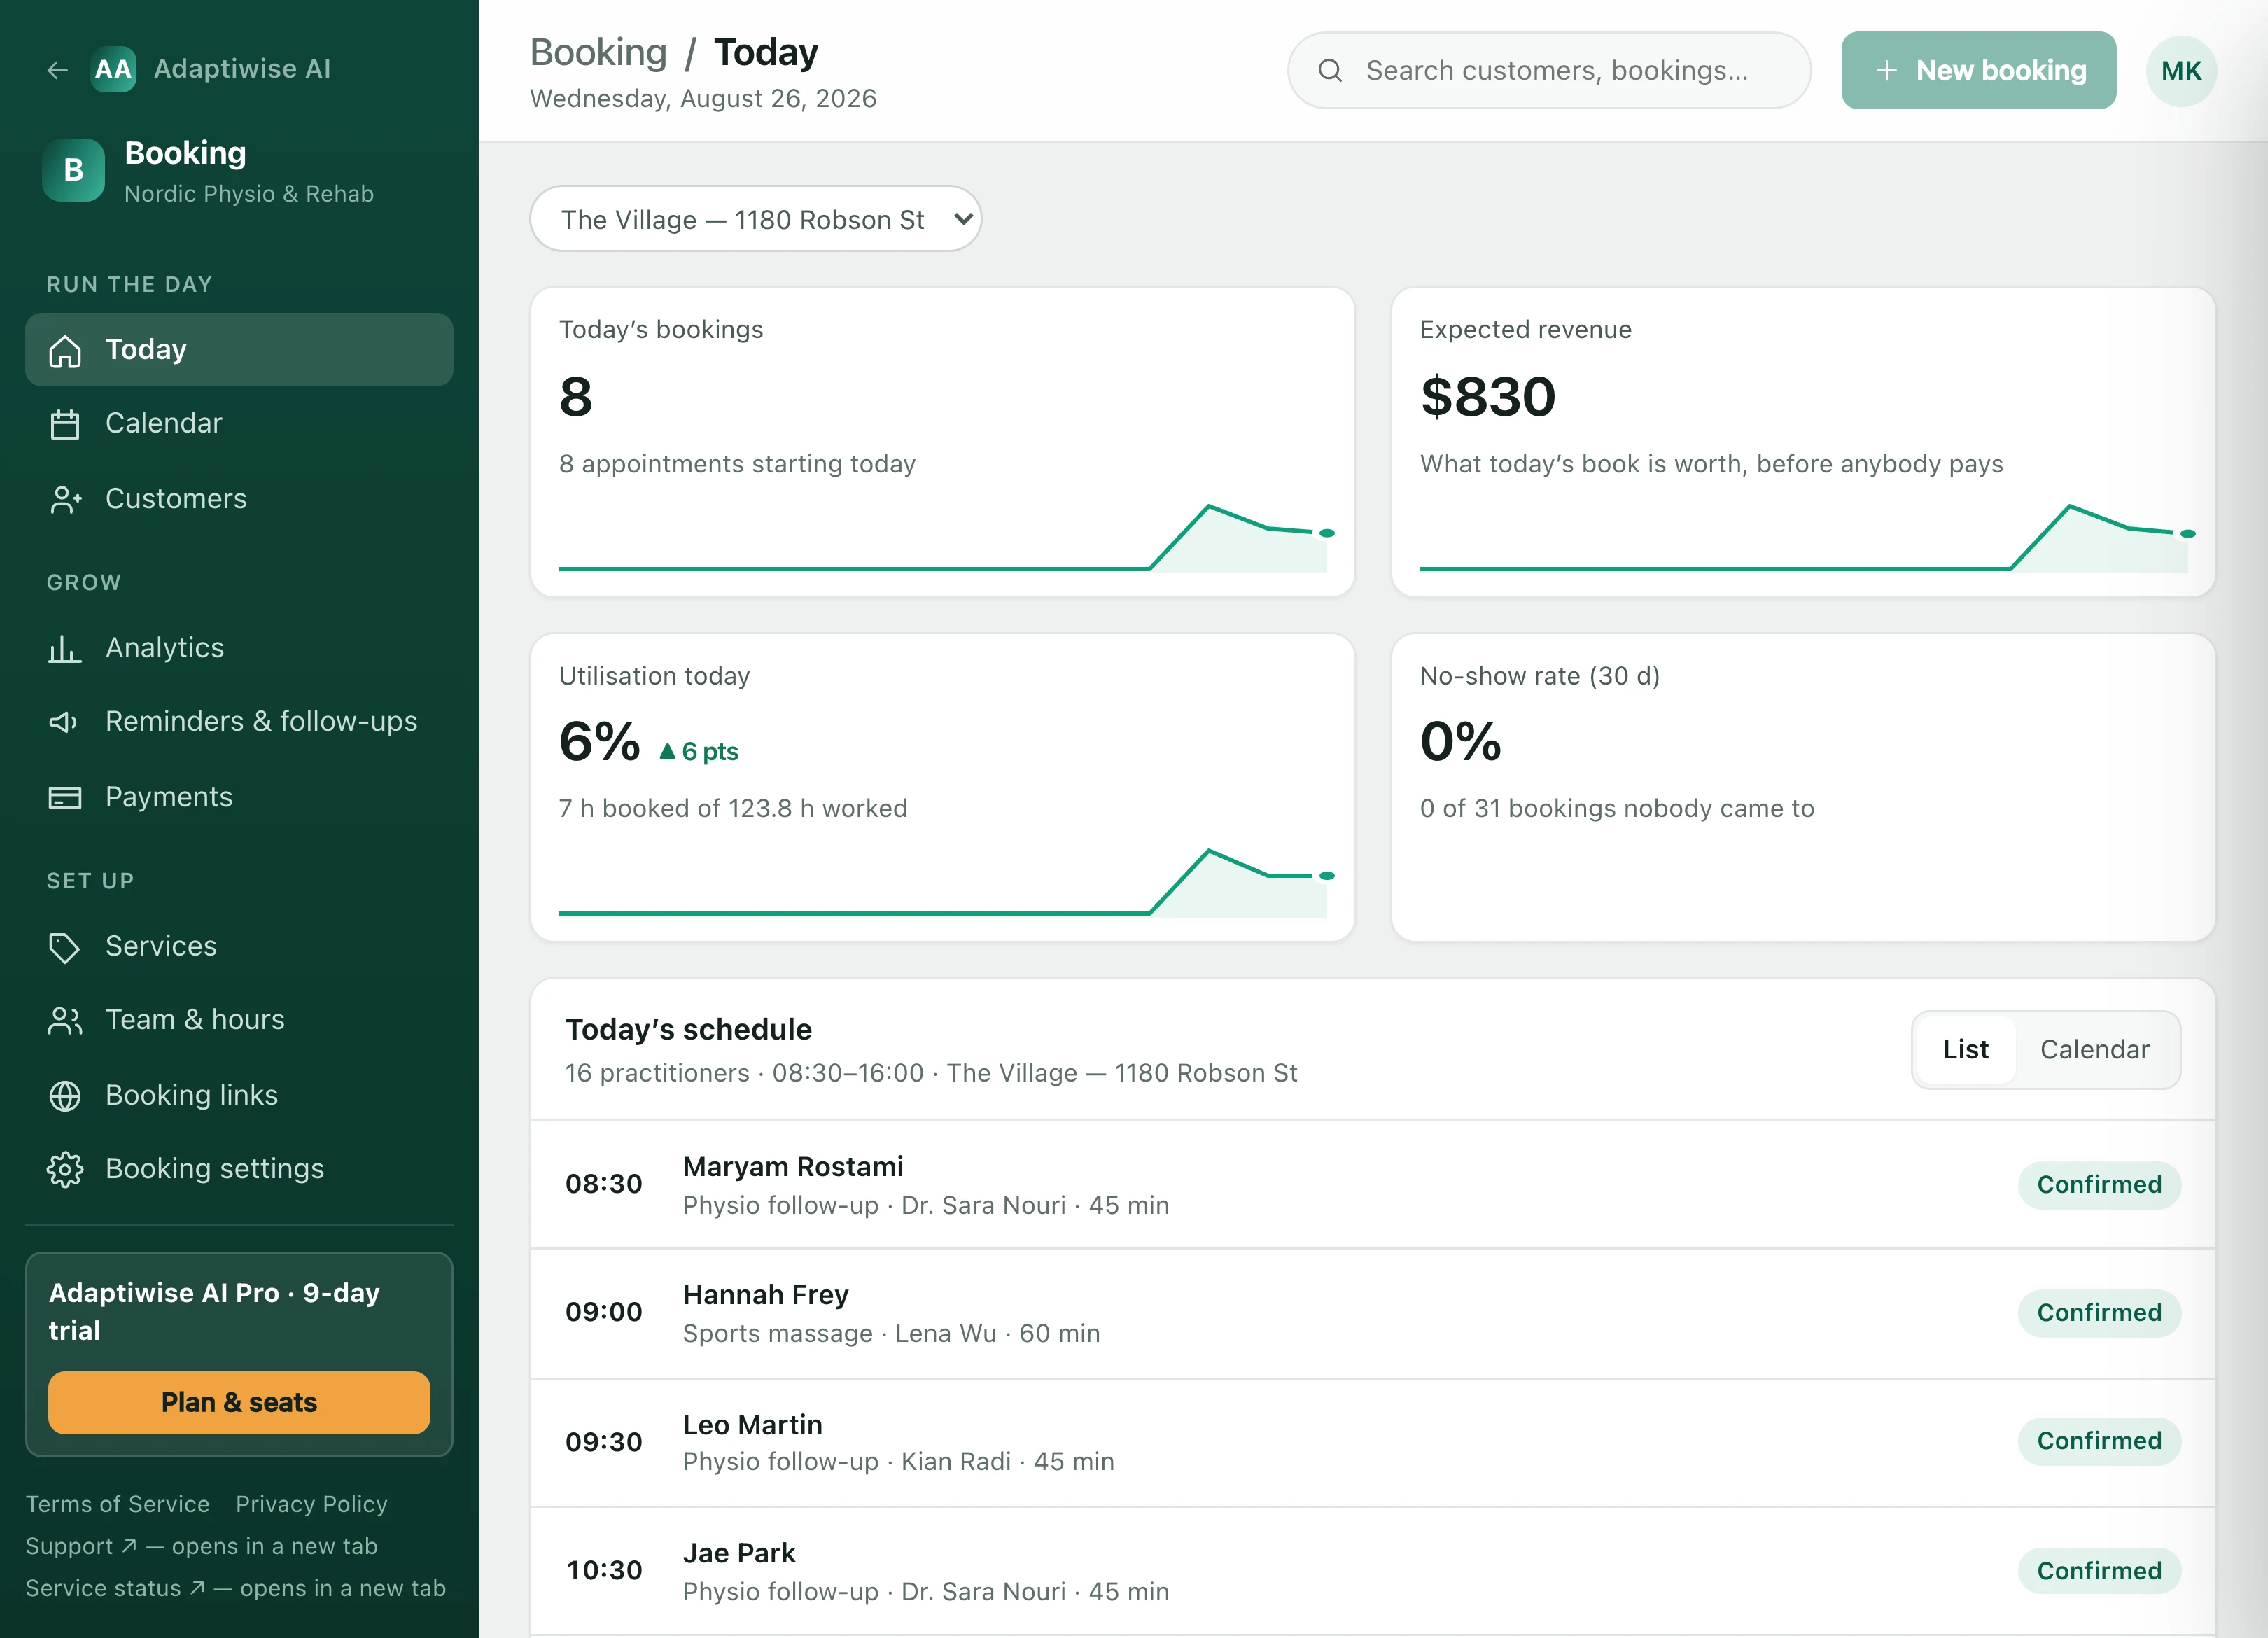Open Jae Park's 10:30 appointment
This screenshot has height=1638, width=2268.
click(1372, 1572)
